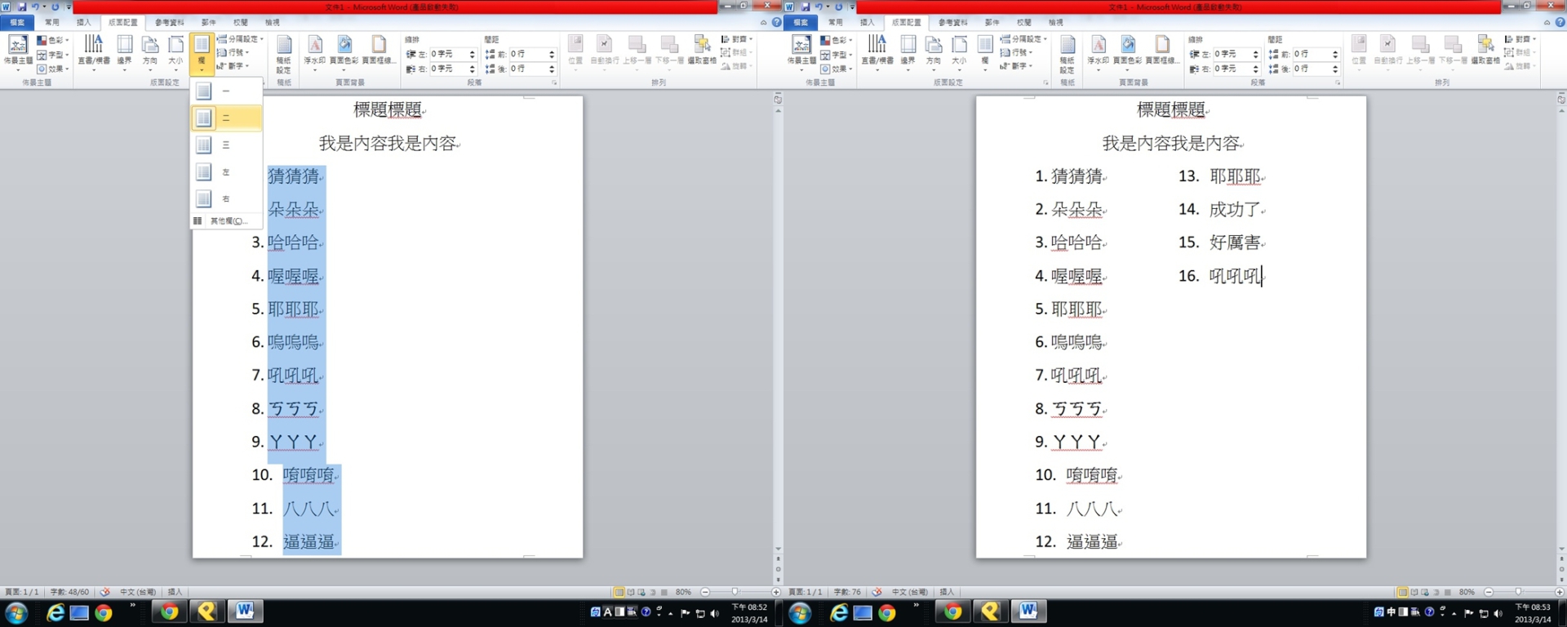Screen dimensions: 1567x627
Task: Click the volume speaker icon in the right system tray
Action: pyautogui.click(x=1498, y=613)
